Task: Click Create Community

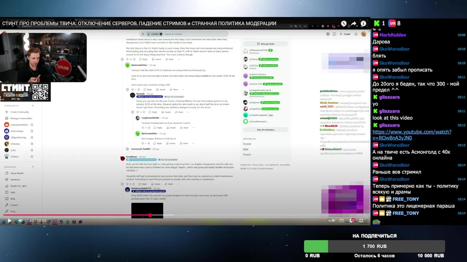Action: point(17,112)
